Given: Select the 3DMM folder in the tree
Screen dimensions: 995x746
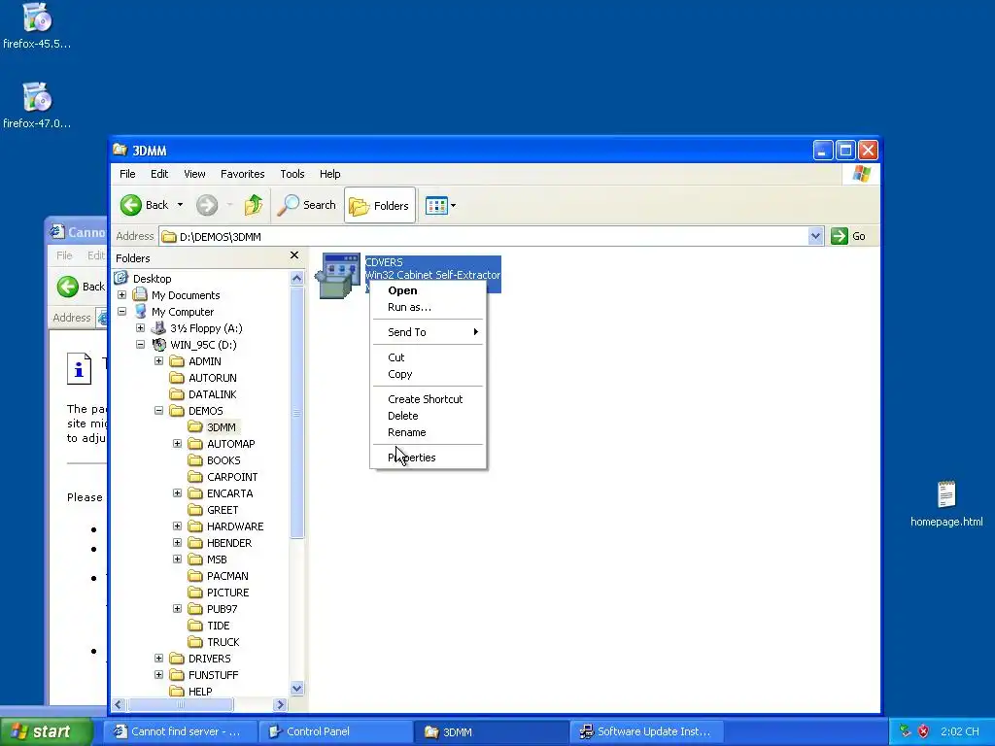Looking at the screenshot, I should tap(221, 427).
